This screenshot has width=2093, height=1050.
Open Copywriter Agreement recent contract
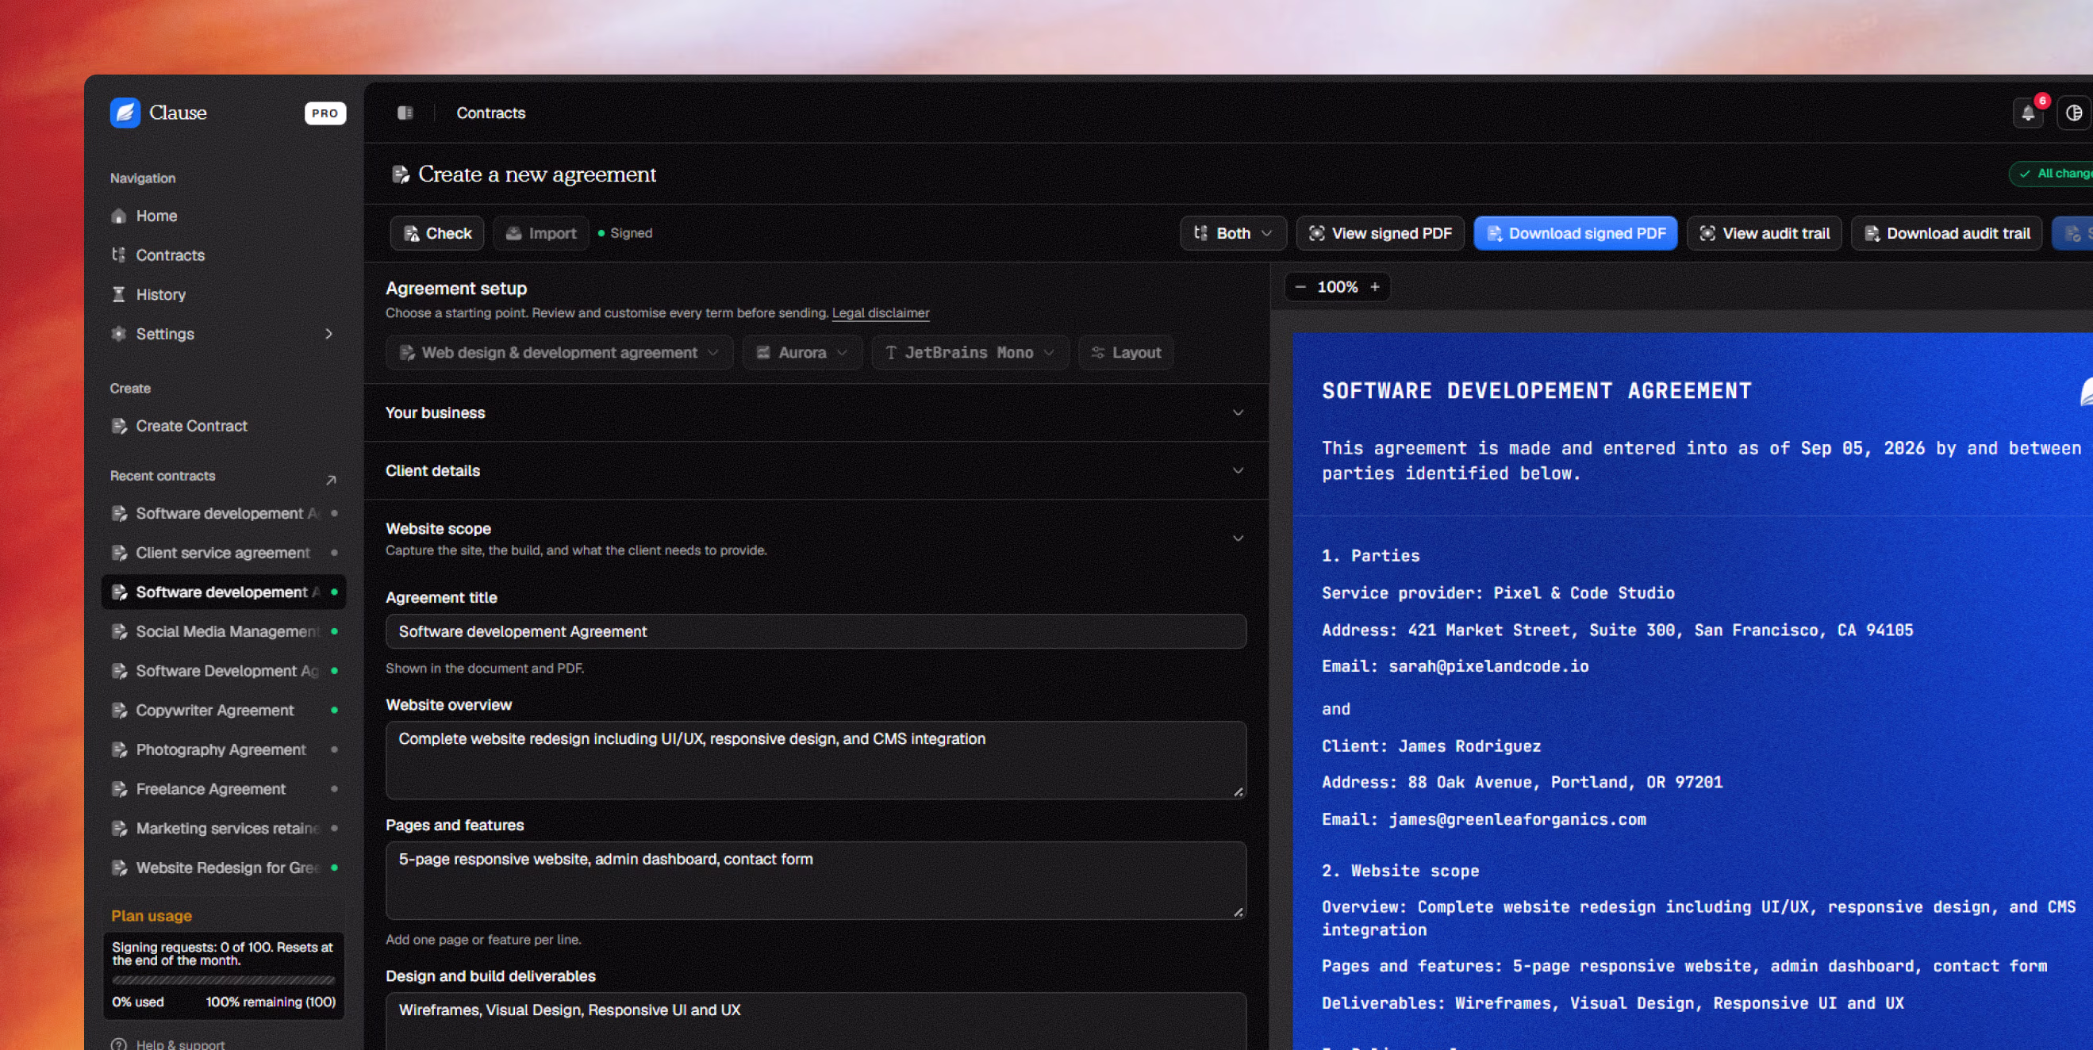(224, 711)
